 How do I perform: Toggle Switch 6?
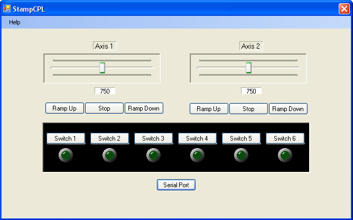click(x=285, y=139)
